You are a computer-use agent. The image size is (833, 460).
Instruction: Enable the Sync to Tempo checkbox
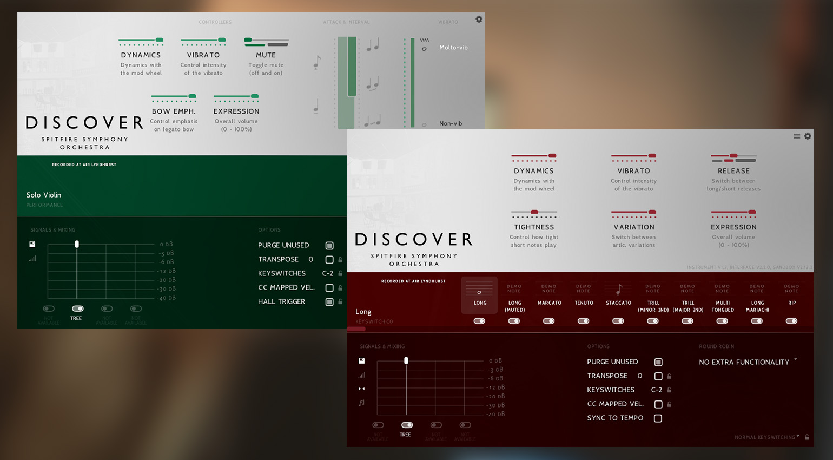[658, 418]
